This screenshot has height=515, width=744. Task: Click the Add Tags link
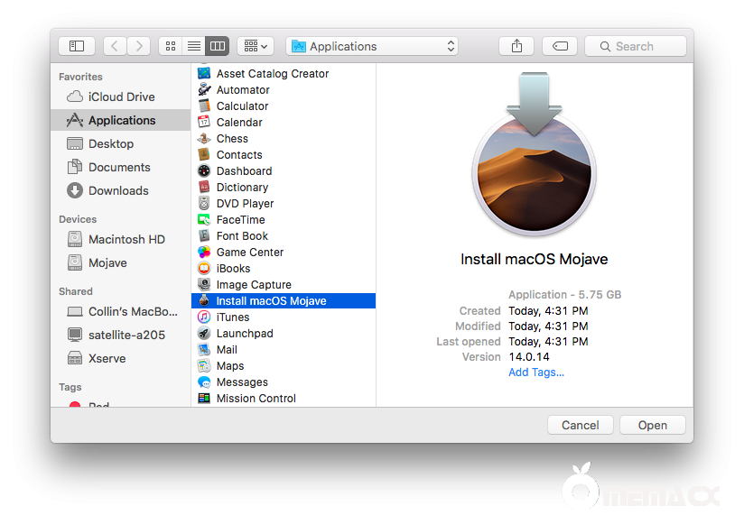(x=536, y=372)
